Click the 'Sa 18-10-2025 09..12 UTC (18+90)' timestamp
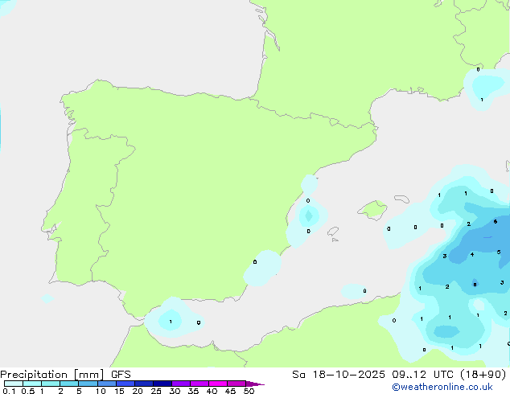510x394 pixels. click(399, 375)
